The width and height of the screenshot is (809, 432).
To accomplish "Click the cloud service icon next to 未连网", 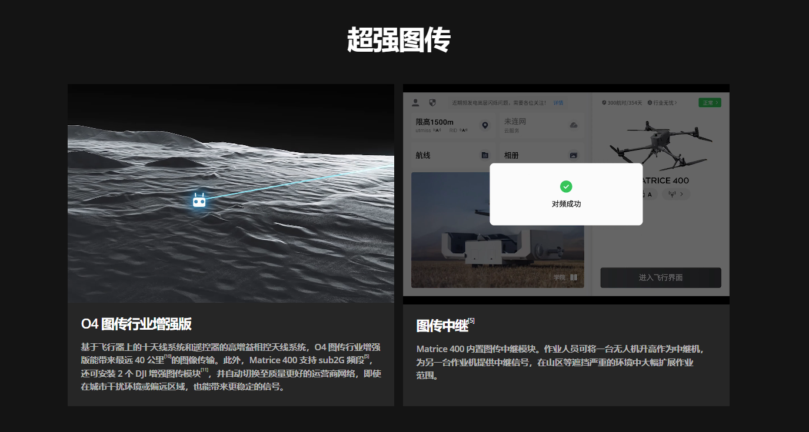I will click(574, 125).
